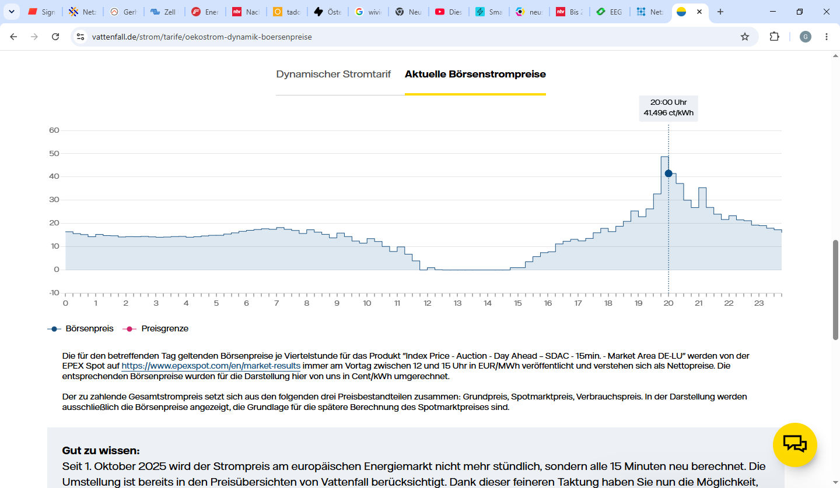Open the Chrome profile avatar 'G'
840x488 pixels.
point(806,37)
